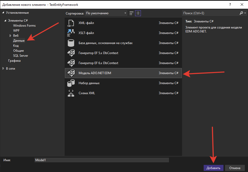Collapse the Установленные section
Viewport: 248px width, 172px height.
[x=3, y=13]
